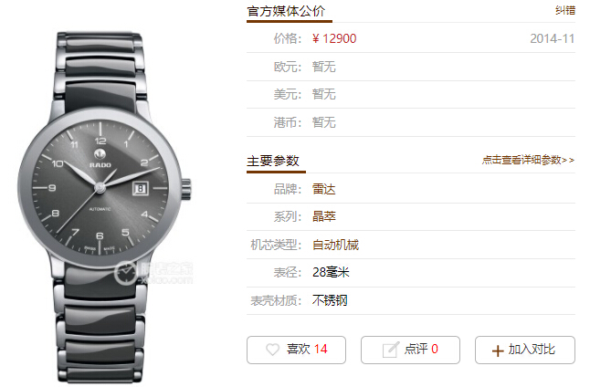The width and height of the screenshot is (590, 387).
Task: Click the 2014-11 price date
Action: point(552,38)
